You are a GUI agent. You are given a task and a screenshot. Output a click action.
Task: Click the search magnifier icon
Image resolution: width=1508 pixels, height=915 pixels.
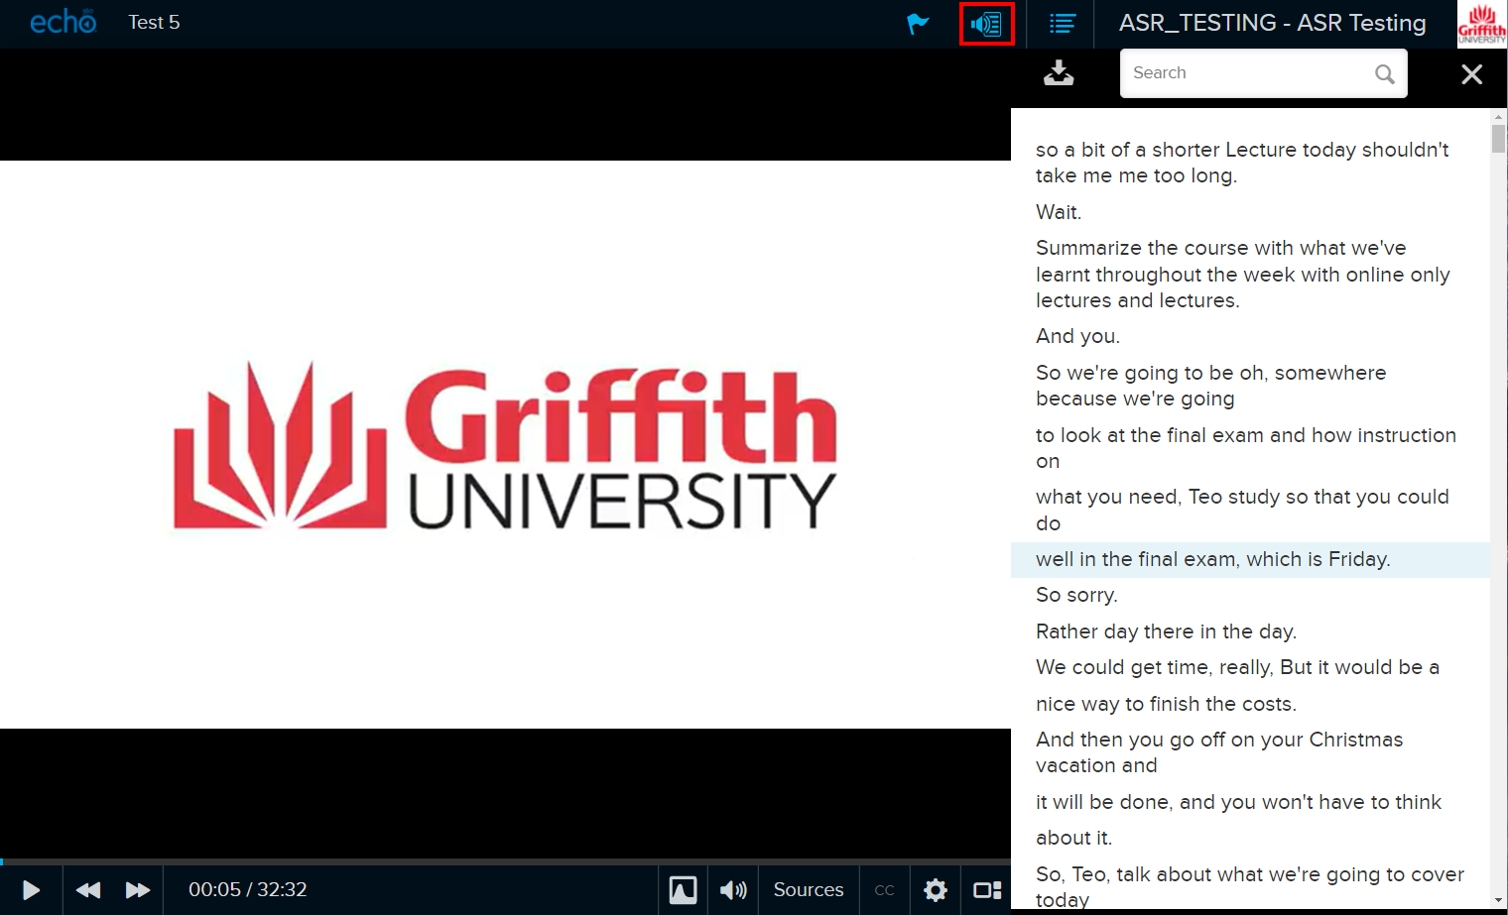pos(1385,74)
